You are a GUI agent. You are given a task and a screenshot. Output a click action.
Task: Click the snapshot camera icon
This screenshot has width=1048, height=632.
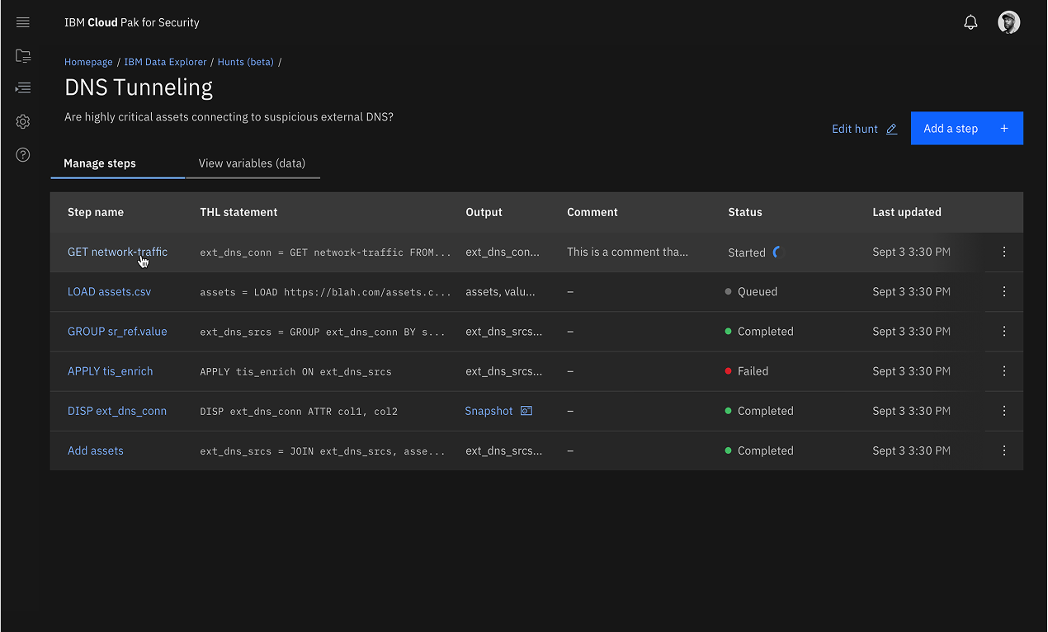[x=526, y=411]
